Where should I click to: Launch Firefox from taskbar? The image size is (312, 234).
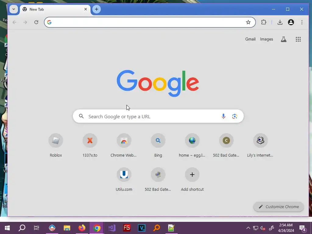82,228
